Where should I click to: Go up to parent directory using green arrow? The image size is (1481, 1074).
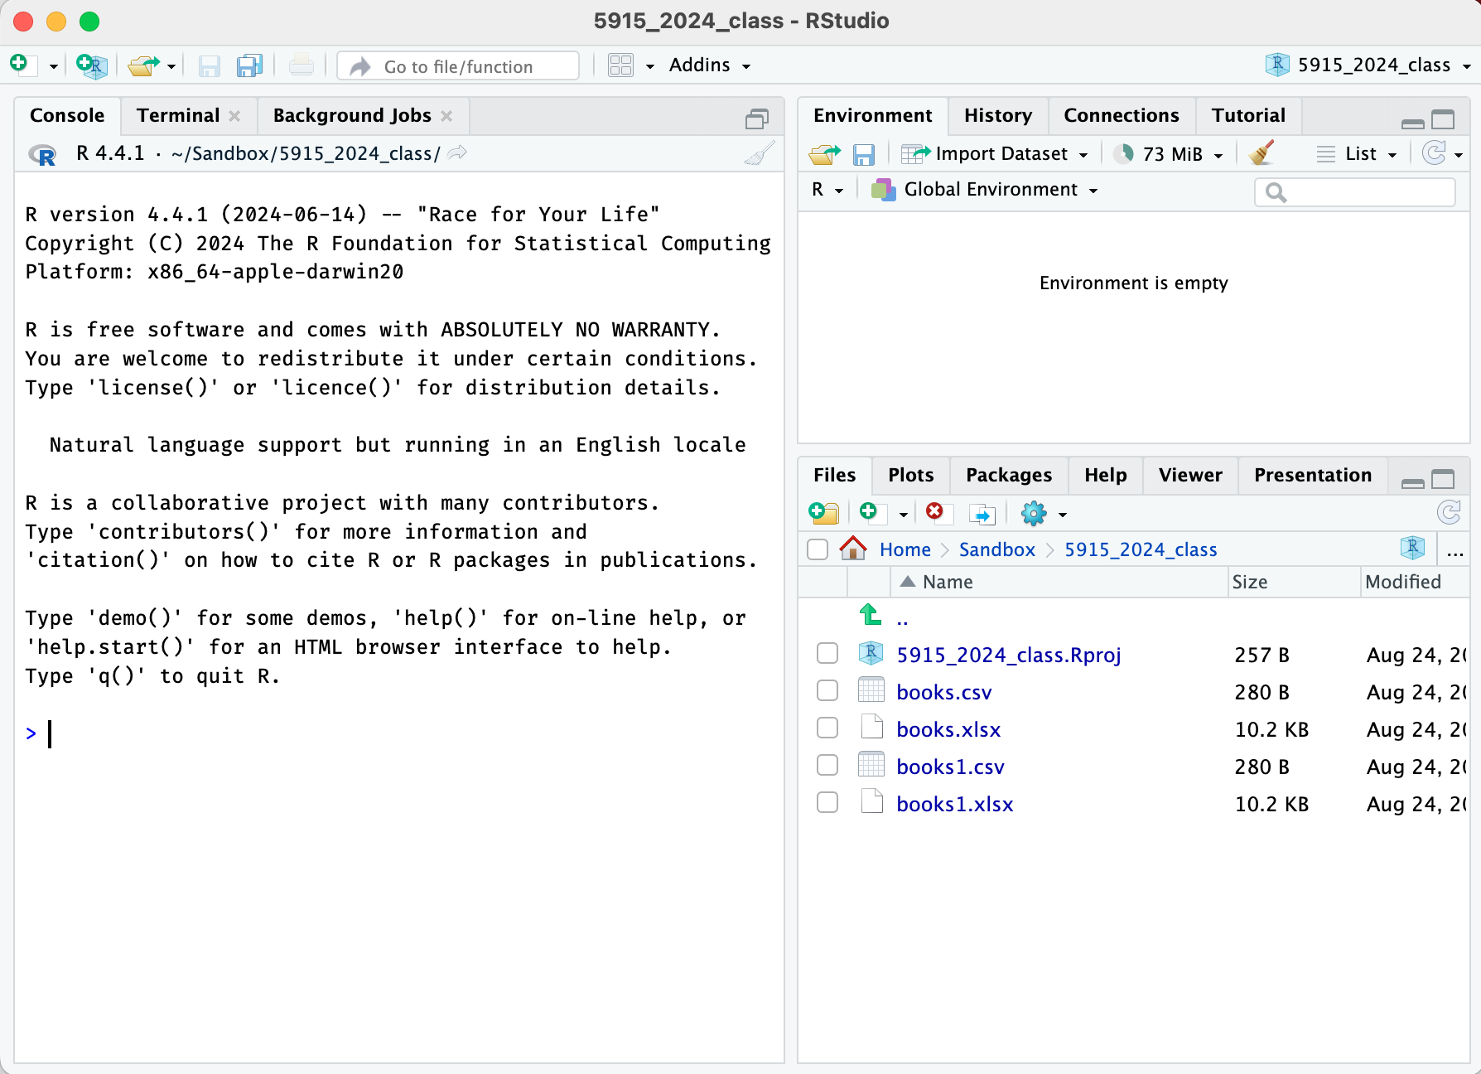[870, 615]
